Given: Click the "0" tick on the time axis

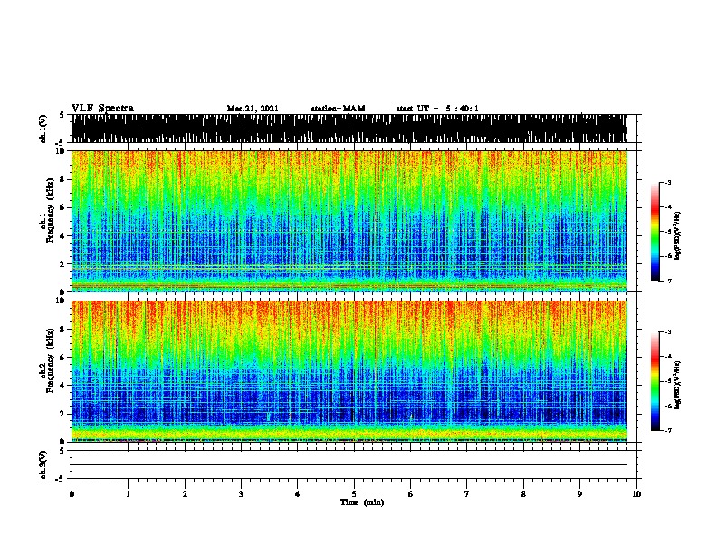Looking at the screenshot, I should 72,494.
